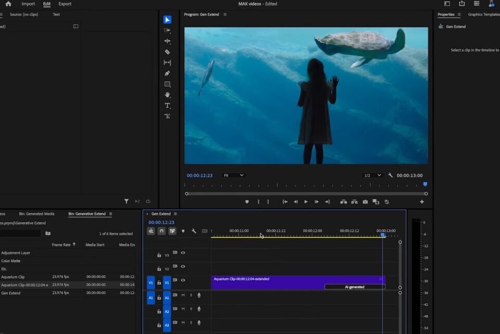Select the Track Select Forward tool
The height and width of the screenshot is (334, 500).
[x=167, y=30]
